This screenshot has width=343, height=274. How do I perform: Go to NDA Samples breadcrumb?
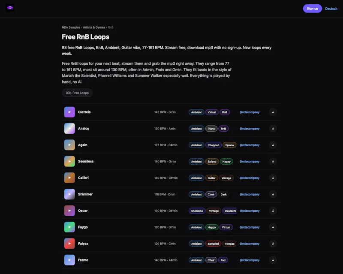(71, 27)
